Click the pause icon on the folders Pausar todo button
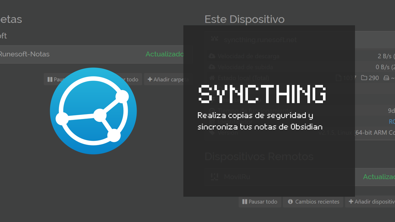Screen dimensions: 395x222 (50, 79)
